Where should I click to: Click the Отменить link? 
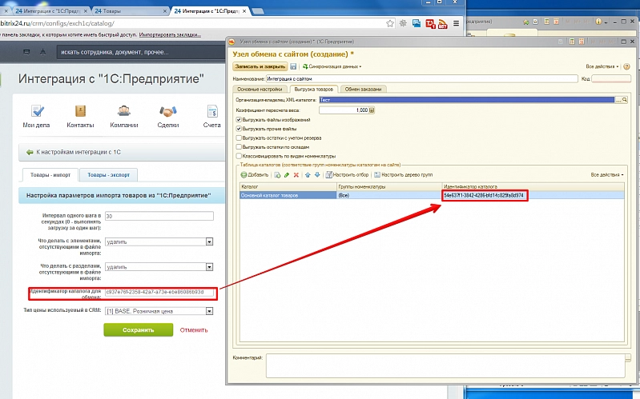[193, 329]
